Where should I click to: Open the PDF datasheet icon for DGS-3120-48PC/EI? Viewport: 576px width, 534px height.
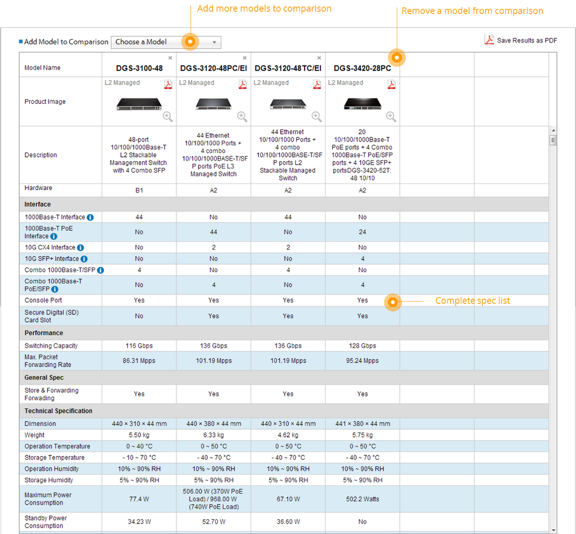point(243,84)
